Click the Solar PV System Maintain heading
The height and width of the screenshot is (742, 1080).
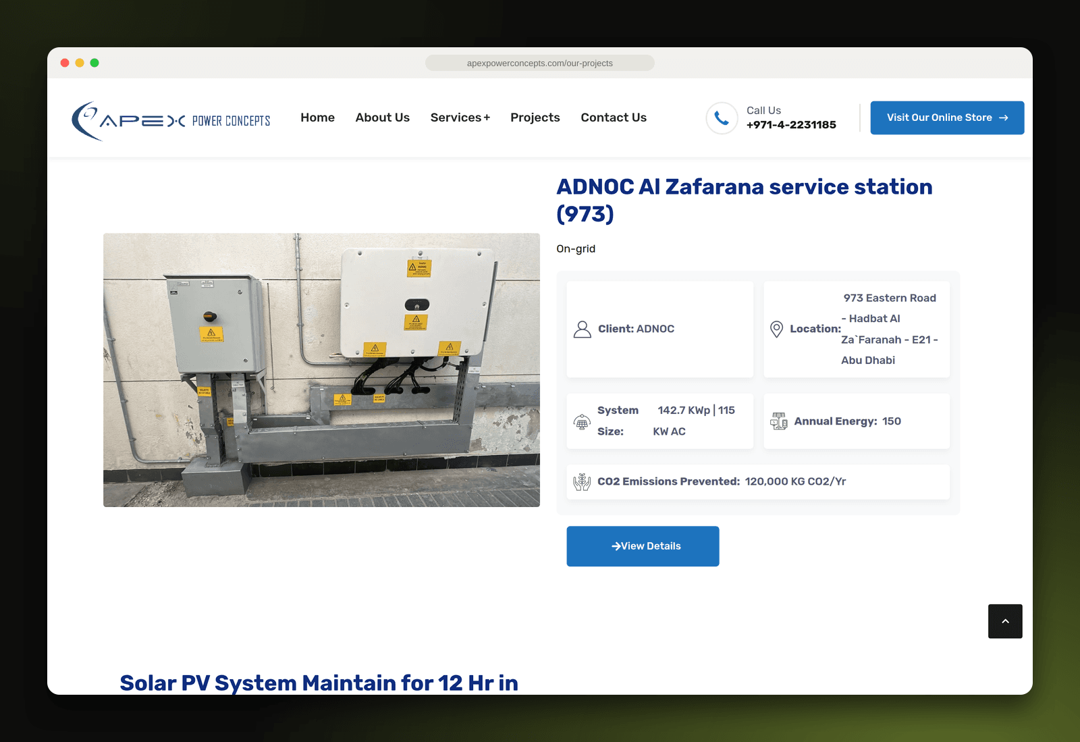tap(319, 683)
